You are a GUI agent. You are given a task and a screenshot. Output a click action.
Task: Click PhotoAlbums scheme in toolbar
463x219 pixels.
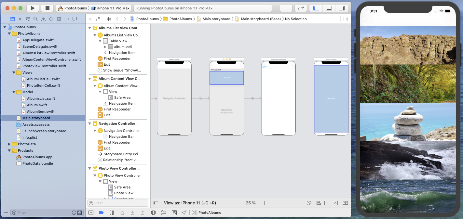[72, 8]
